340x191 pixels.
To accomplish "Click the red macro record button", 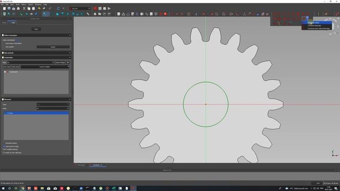I will tap(96, 8).
